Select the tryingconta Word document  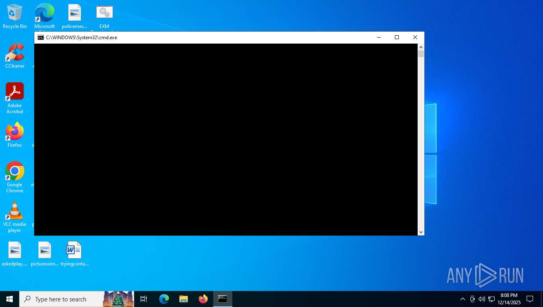coord(74,254)
